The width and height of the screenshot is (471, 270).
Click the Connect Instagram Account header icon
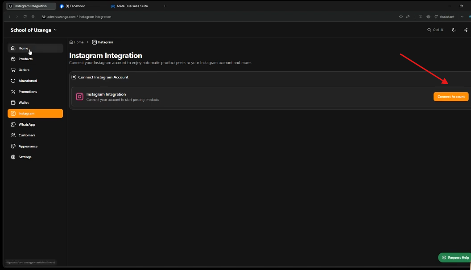(74, 77)
